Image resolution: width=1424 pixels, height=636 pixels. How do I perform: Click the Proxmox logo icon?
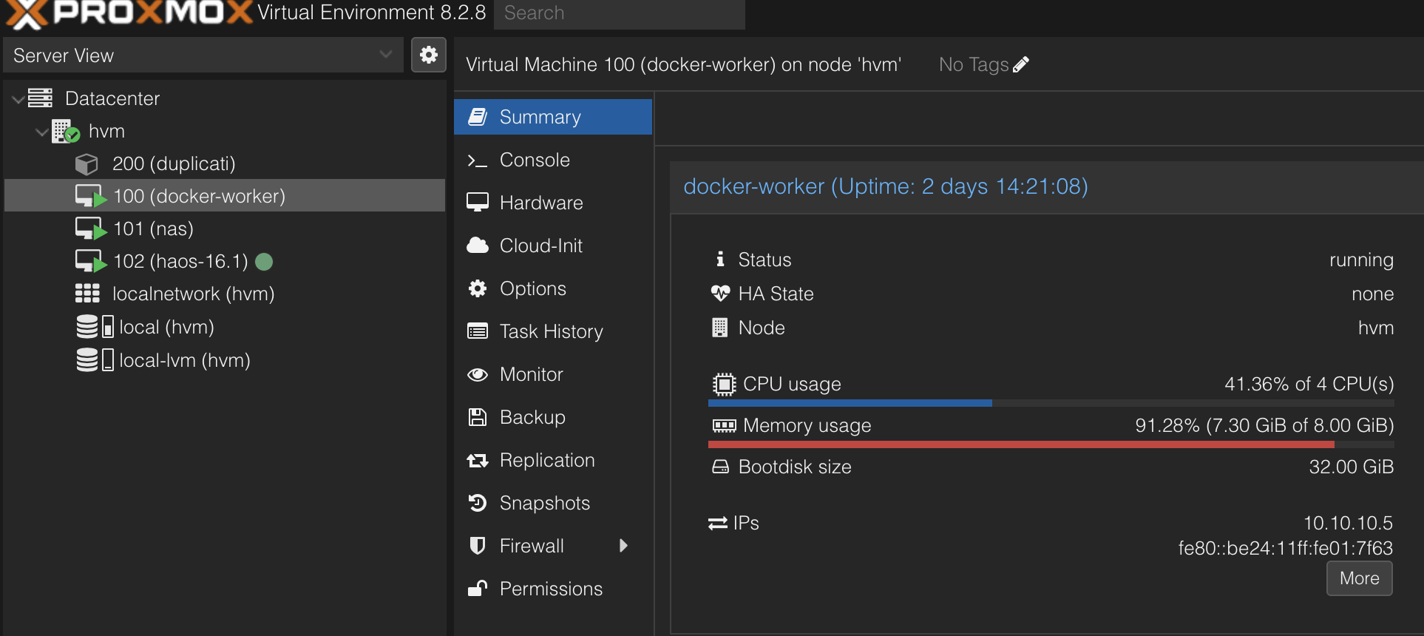pos(27,14)
